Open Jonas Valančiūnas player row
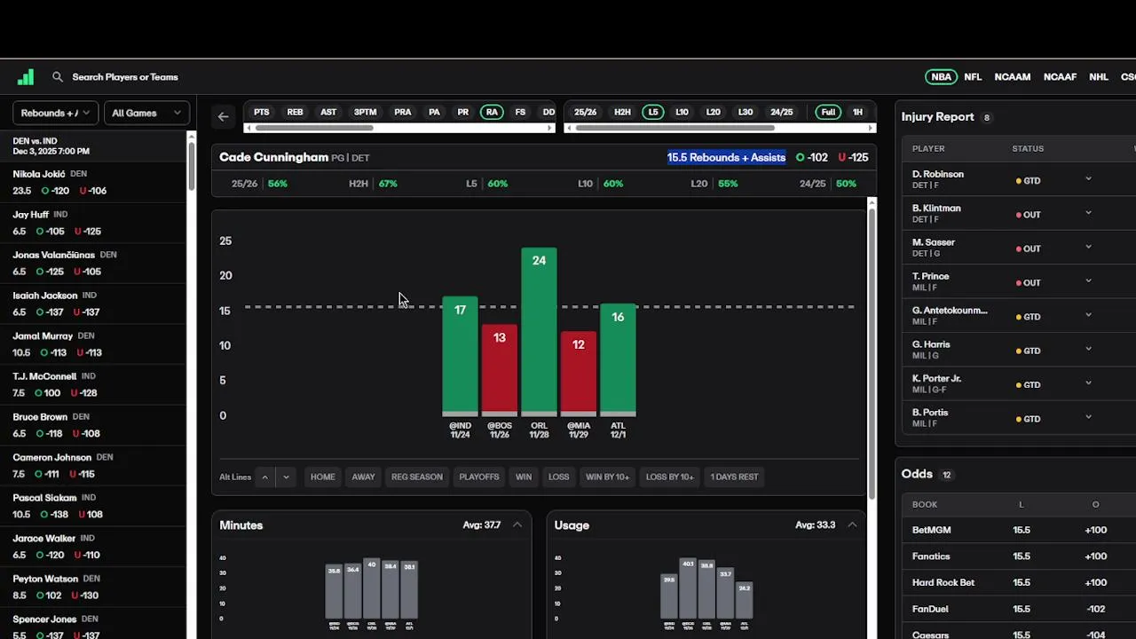Image resolution: width=1136 pixels, height=639 pixels. click(x=93, y=263)
